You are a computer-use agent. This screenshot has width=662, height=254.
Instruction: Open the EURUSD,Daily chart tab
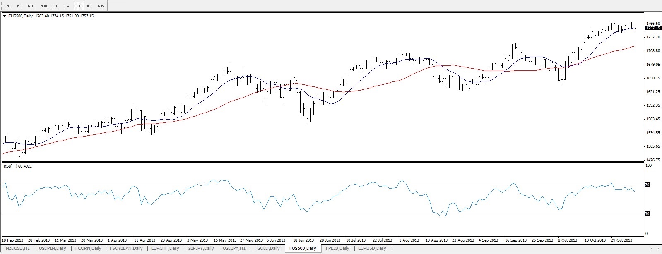point(372,248)
